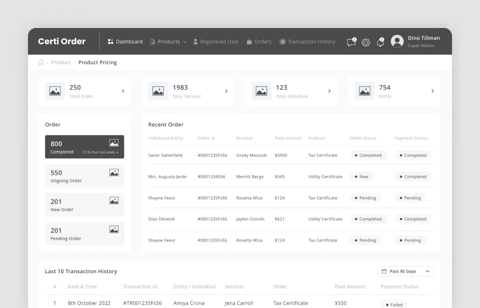Click servicer Grady Mosciski
This screenshot has height=308, width=480.
[x=252, y=155]
